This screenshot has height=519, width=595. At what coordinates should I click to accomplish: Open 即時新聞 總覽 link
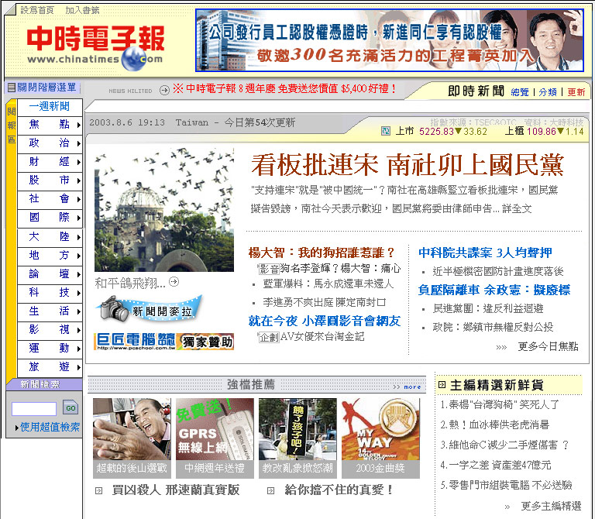[520, 92]
